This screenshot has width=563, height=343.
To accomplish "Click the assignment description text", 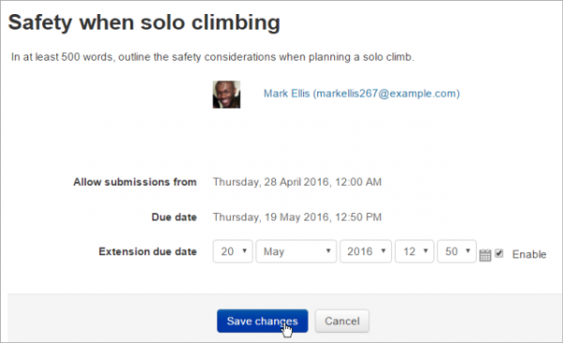I will [213, 57].
